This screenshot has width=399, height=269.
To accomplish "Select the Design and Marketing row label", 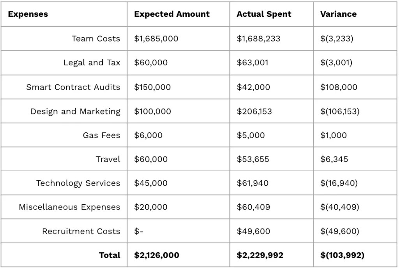I will tap(76, 111).
